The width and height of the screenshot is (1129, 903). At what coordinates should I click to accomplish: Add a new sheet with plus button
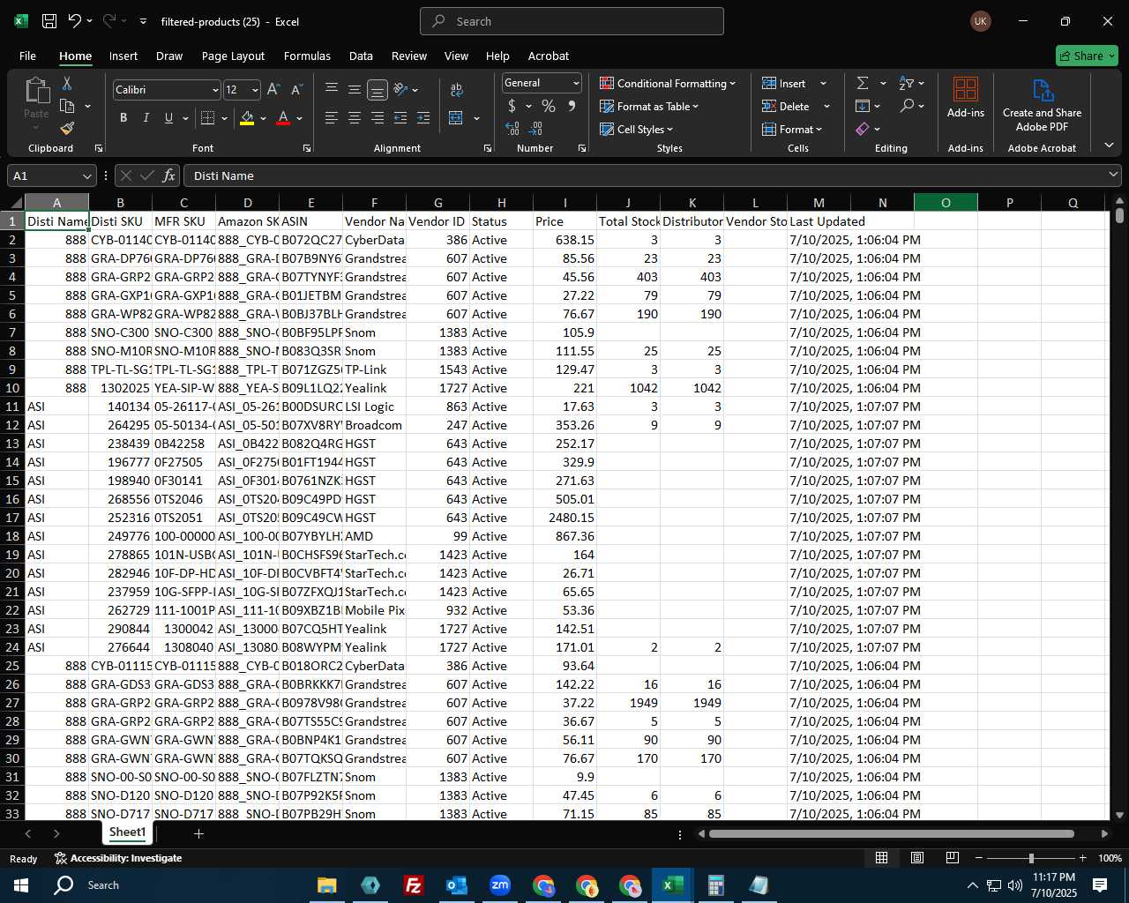point(198,833)
